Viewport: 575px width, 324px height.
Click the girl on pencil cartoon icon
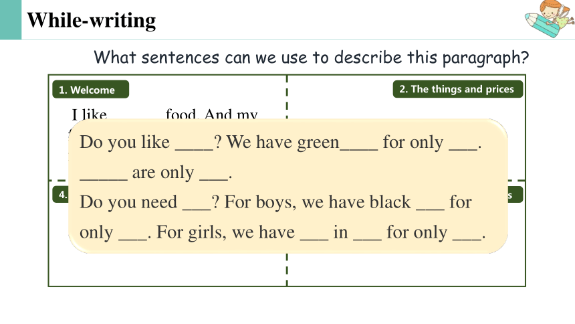click(x=550, y=18)
